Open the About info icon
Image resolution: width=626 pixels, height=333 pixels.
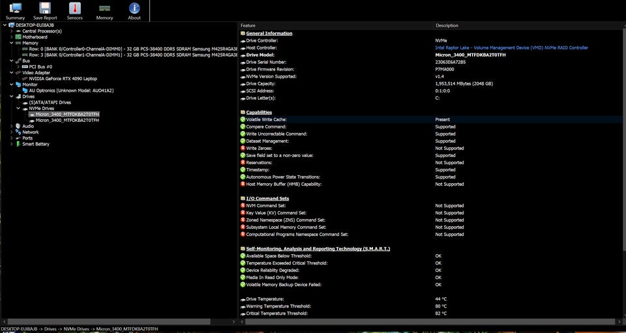click(134, 8)
